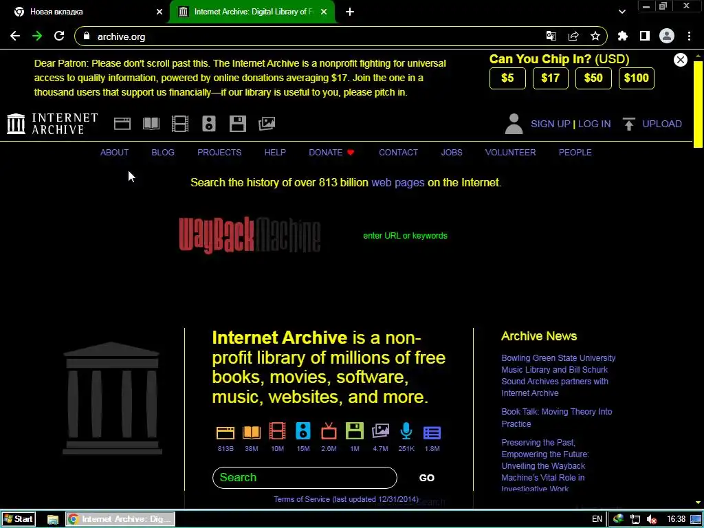Click the archive Search field

point(305,478)
